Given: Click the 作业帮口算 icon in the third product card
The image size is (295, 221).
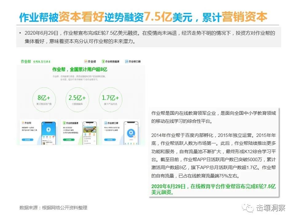Looking at the screenshot, I should coord(105,123).
